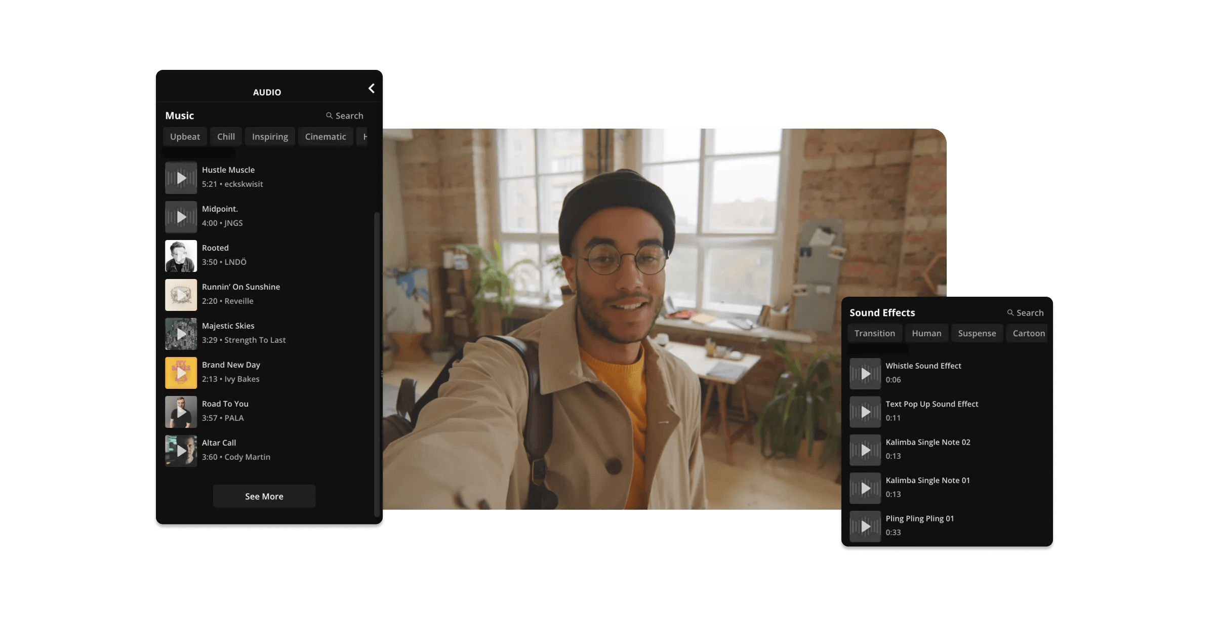The width and height of the screenshot is (1215, 638).
Task: Filter music by Cinematic
Action: 325,137
